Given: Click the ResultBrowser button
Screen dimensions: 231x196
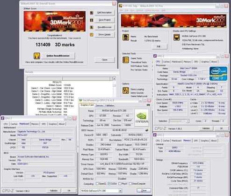Looking at the screenshot, I should [105, 27].
